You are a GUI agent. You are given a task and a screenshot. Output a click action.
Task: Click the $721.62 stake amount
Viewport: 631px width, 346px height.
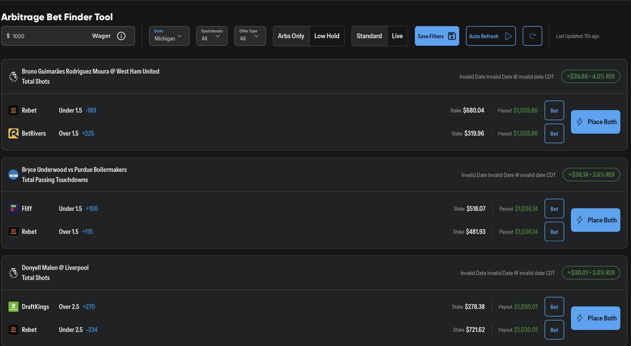coord(475,330)
